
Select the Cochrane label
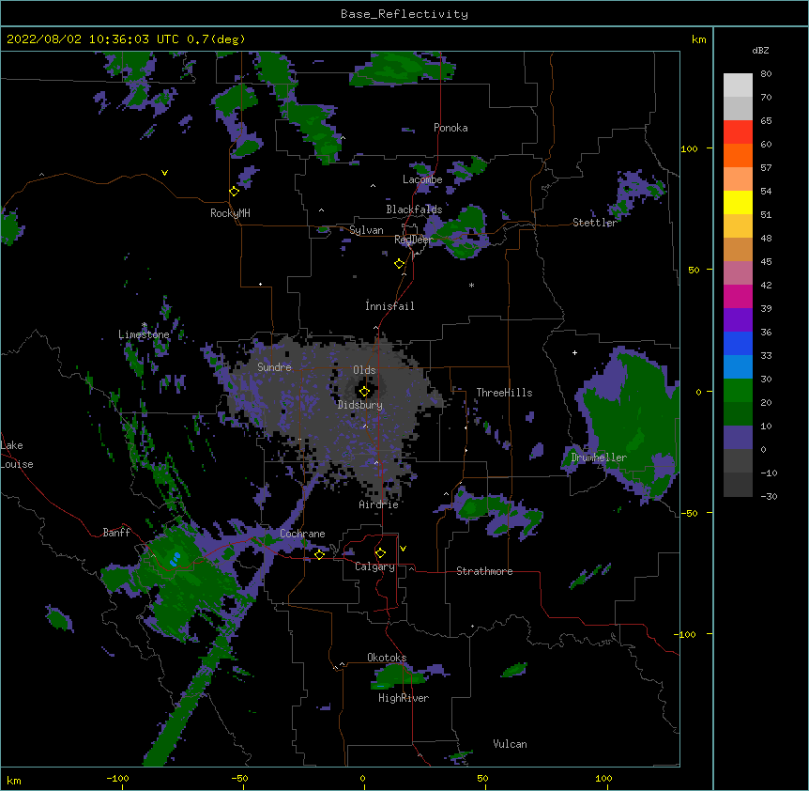click(x=302, y=534)
